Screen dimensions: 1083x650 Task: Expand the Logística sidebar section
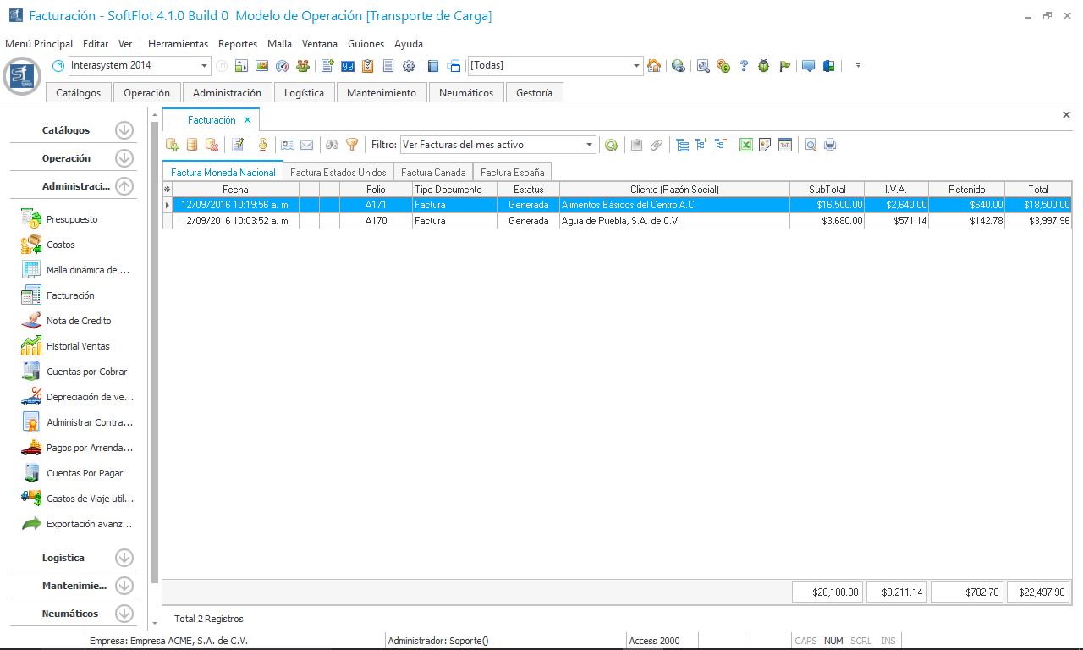(x=124, y=558)
